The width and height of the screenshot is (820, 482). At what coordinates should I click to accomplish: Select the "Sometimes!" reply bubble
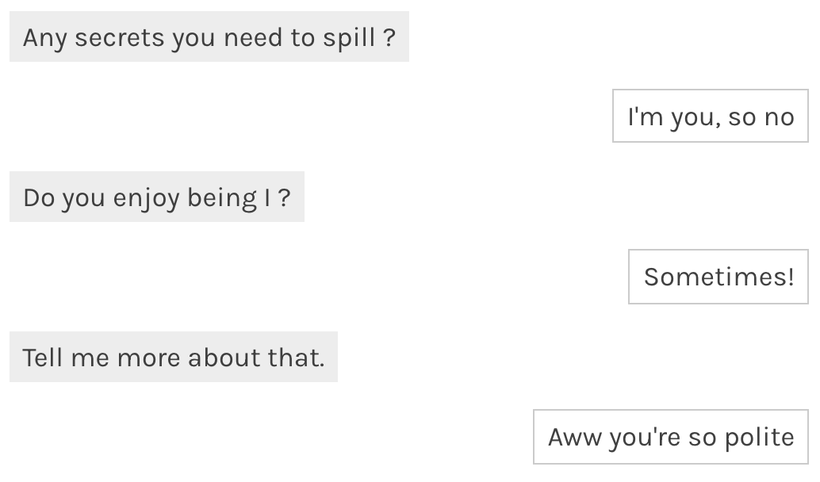click(x=718, y=277)
